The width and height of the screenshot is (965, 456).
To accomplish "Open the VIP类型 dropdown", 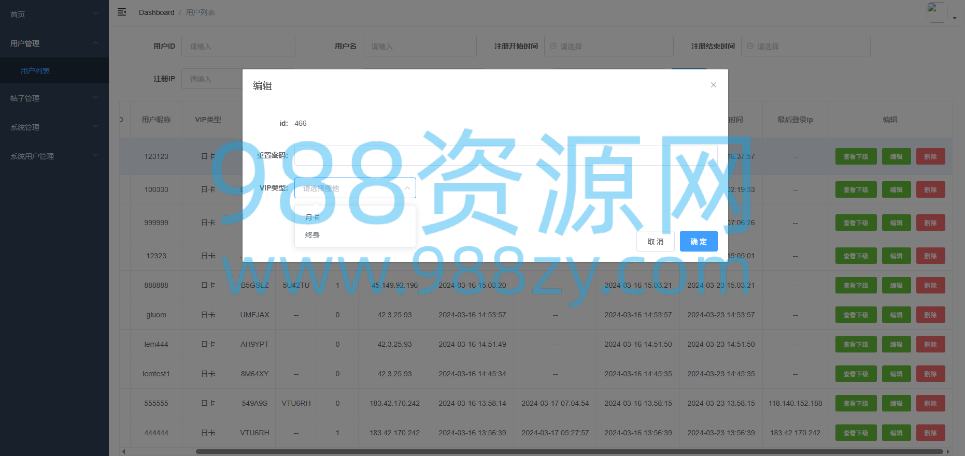I will (x=355, y=188).
